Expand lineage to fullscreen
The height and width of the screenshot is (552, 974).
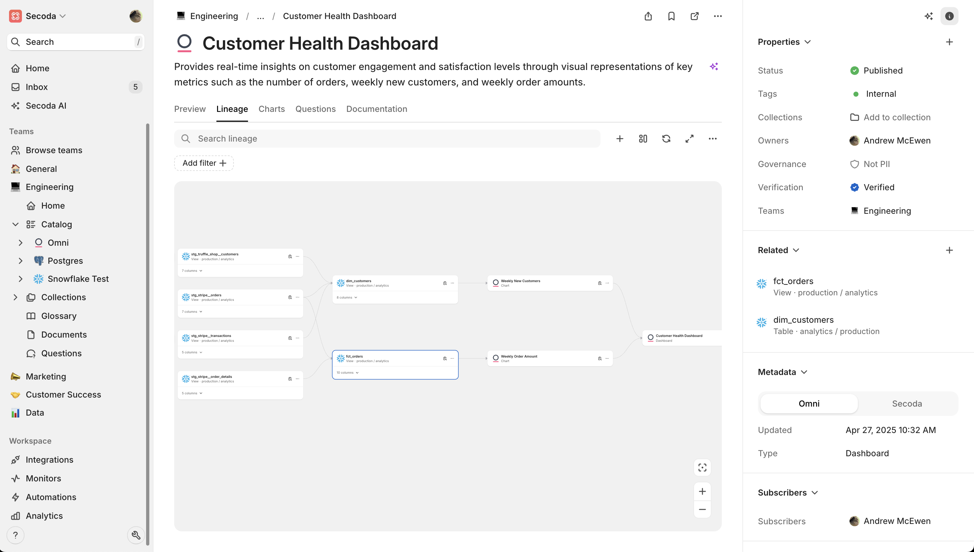[x=689, y=139]
